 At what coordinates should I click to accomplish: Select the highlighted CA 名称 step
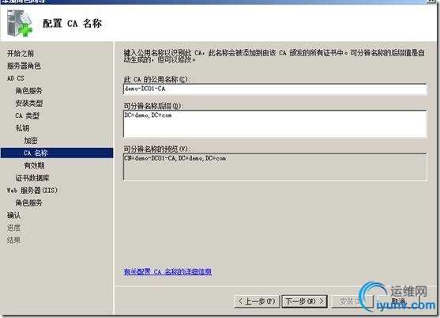pyautogui.click(x=57, y=153)
